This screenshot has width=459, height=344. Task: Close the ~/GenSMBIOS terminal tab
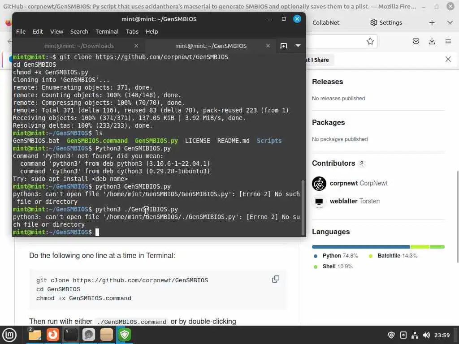(268, 46)
